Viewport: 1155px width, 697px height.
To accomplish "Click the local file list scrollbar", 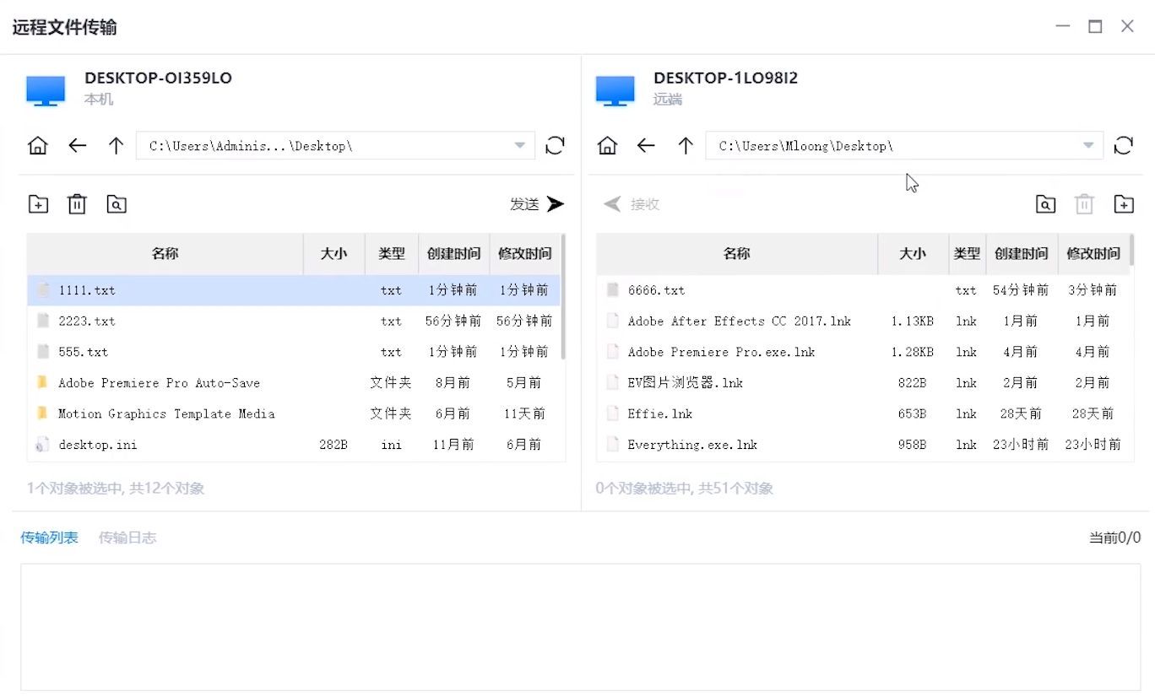I will tap(563, 297).
